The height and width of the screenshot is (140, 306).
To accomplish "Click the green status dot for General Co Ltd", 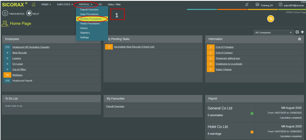I will point(252,113).
